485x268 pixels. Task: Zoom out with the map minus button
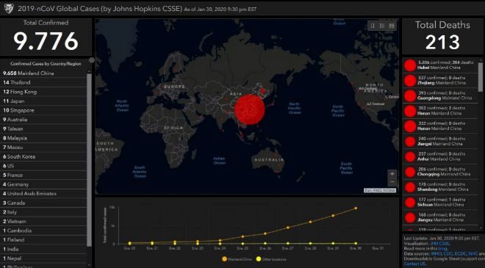[x=392, y=181]
